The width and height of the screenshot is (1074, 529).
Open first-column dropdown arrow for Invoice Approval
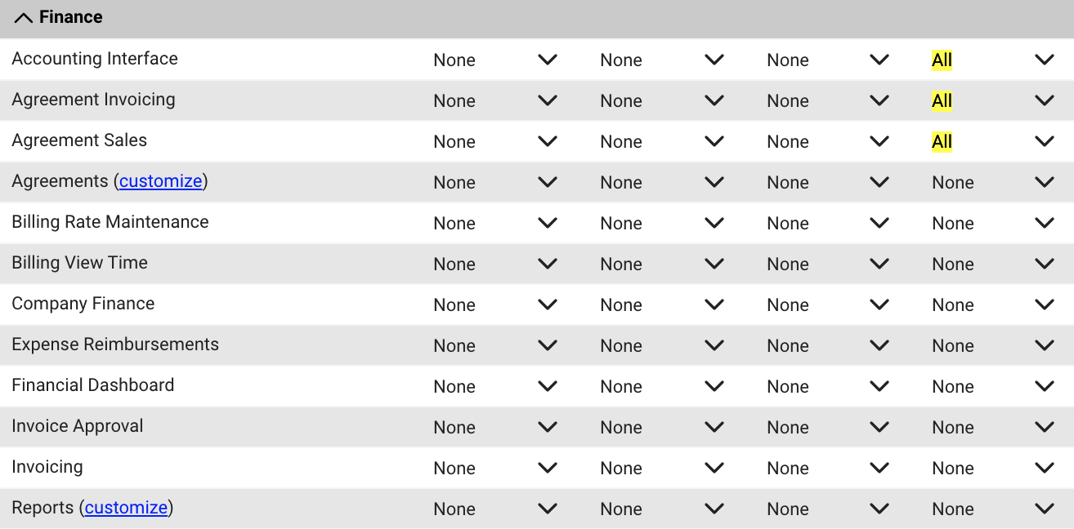[x=548, y=427]
